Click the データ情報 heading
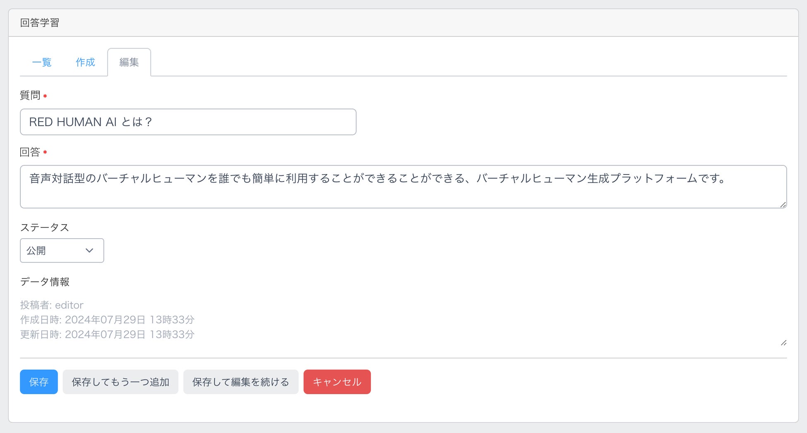Viewport: 807px width, 433px height. [45, 282]
